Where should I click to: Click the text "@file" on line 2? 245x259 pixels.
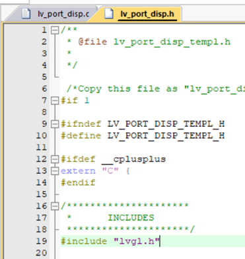point(92,42)
